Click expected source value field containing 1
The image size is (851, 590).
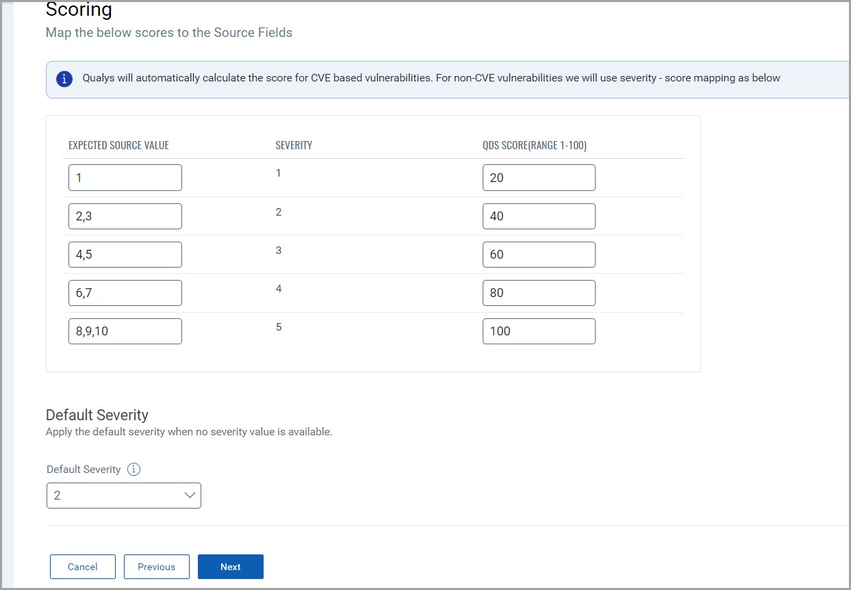pos(125,178)
